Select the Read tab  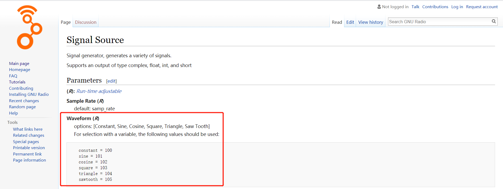coord(337,22)
